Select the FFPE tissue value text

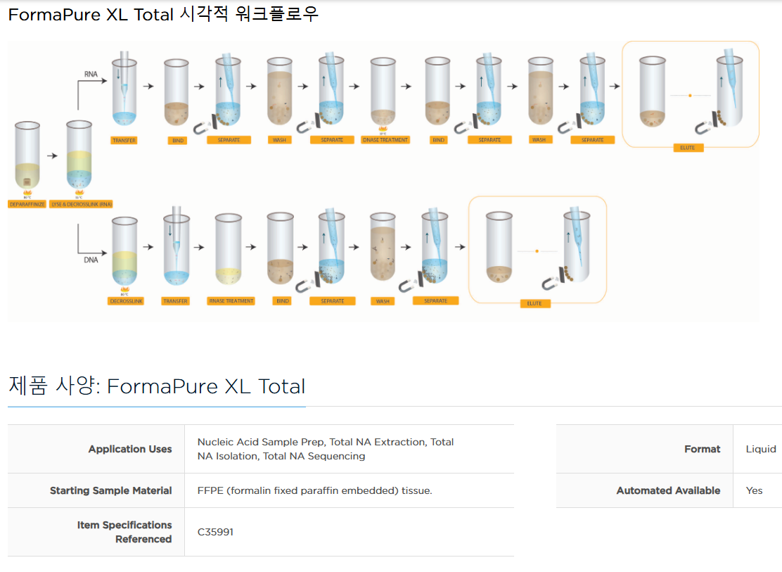314,490
